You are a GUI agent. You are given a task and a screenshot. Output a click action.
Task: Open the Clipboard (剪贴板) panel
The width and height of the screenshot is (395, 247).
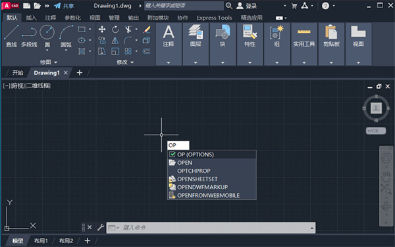tap(331, 44)
